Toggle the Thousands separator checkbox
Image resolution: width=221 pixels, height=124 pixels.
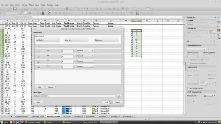point(188,63)
